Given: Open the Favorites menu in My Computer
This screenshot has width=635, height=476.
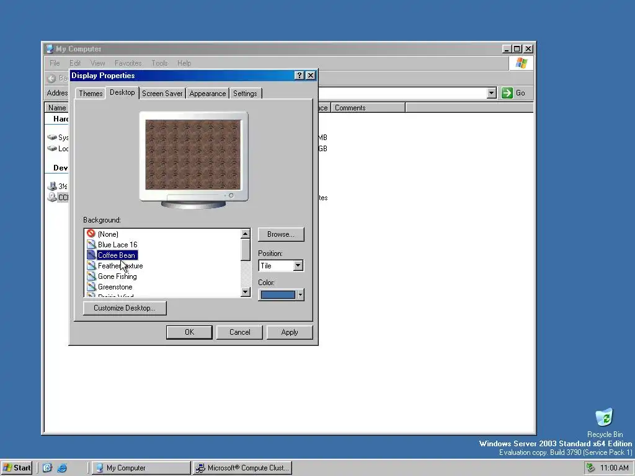Looking at the screenshot, I should [128, 63].
